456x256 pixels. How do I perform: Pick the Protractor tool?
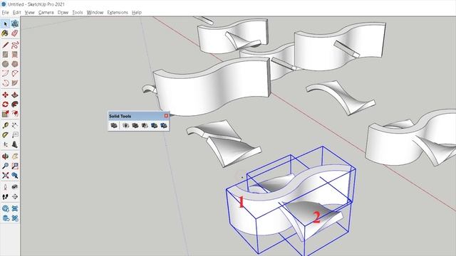point(5,135)
